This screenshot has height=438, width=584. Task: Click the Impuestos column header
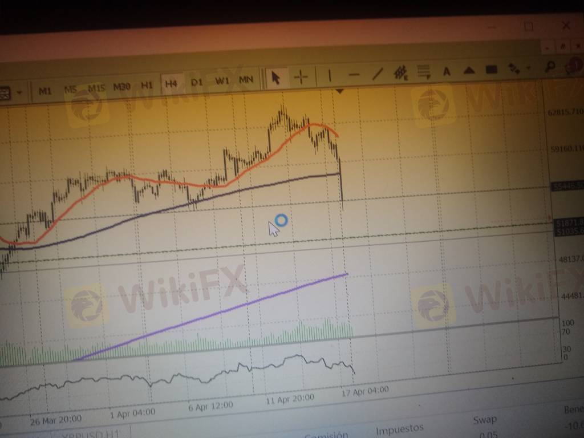point(399,428)
